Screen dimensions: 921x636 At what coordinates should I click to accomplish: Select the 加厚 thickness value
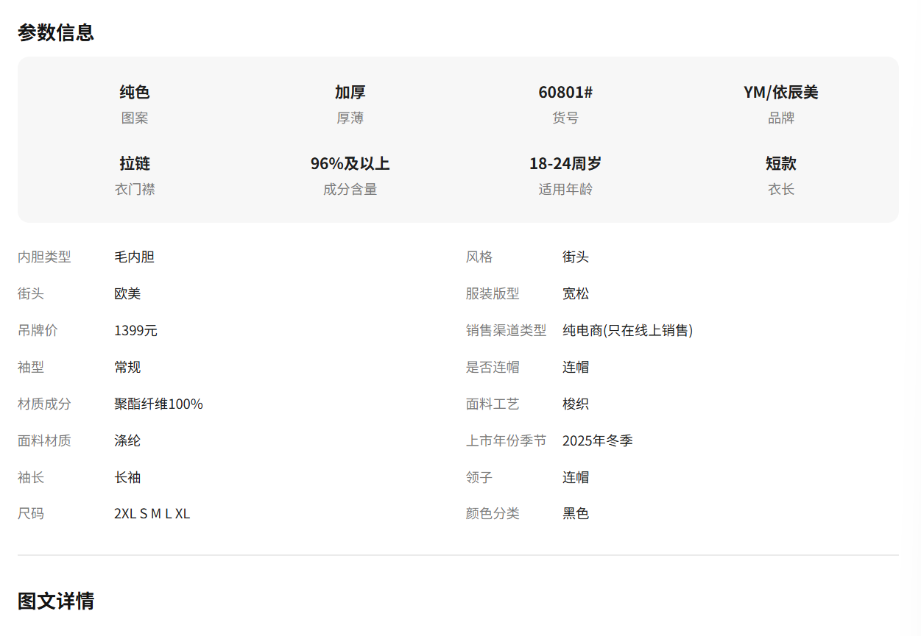[350, 92]
